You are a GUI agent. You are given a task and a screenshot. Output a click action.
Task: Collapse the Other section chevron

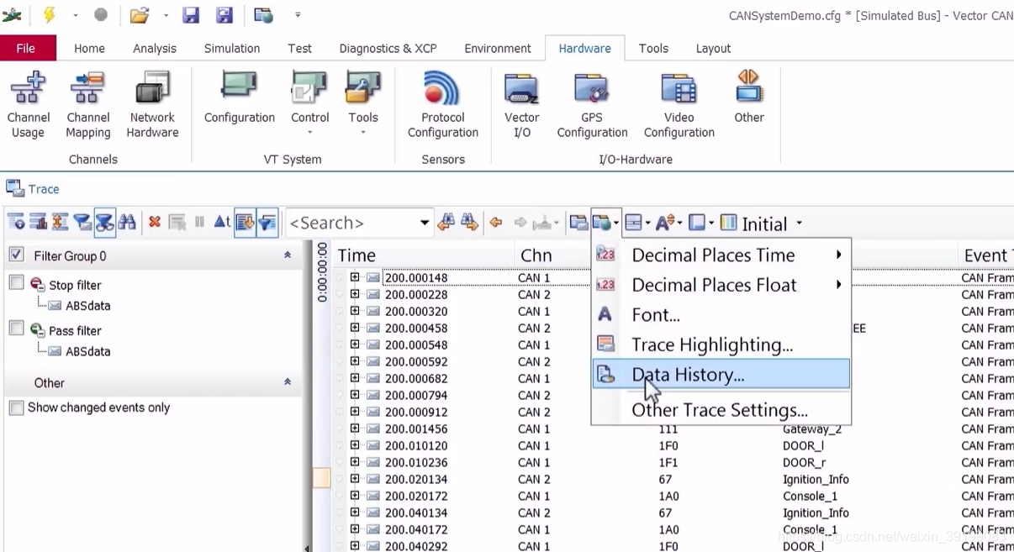click(288, 381)
